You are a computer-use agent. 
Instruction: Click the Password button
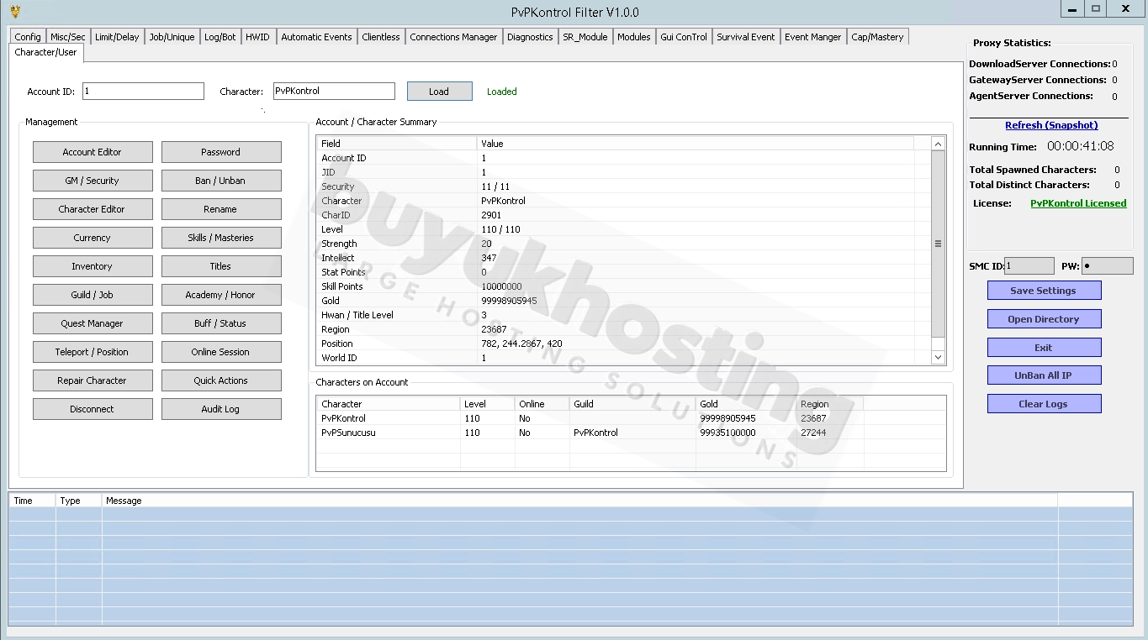[221, 152]
